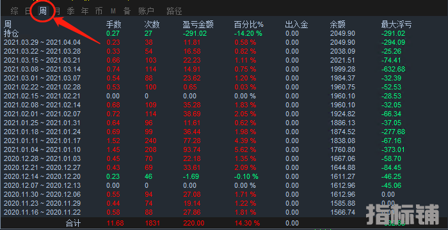Viewport: 448px width, 230px height.
Task: Select week row 2021.02.22 ~ 2021.02.28
Action: coord(42,87)
